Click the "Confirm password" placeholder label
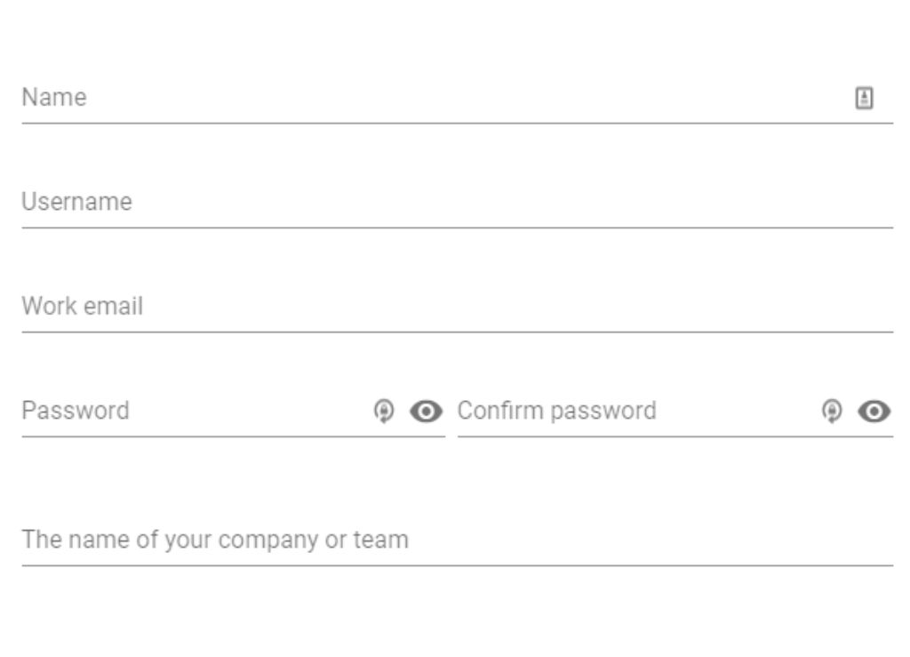The height and width of the screenshot is (657, 910). tap(556, 411)
